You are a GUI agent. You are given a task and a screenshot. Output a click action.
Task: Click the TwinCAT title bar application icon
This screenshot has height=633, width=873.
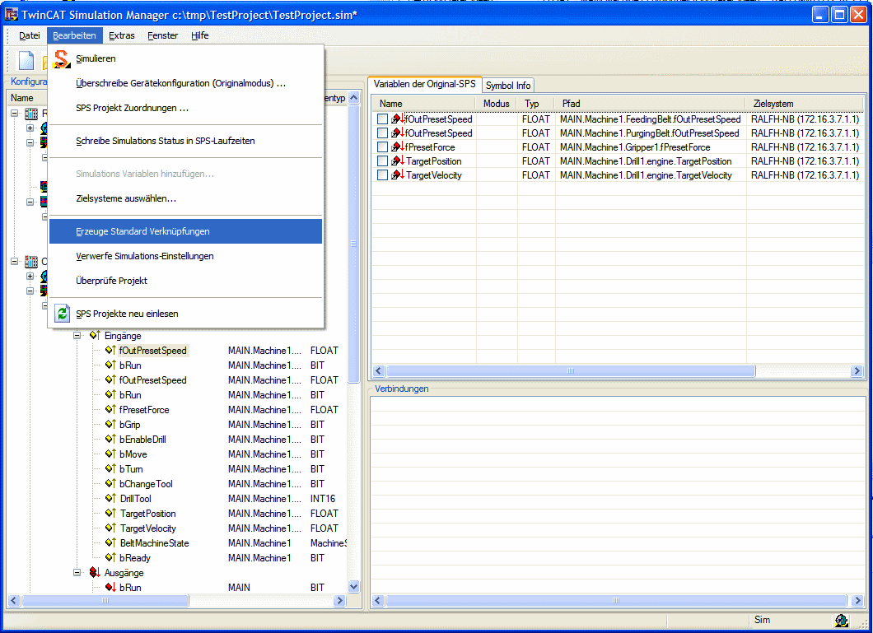[12, 15]
